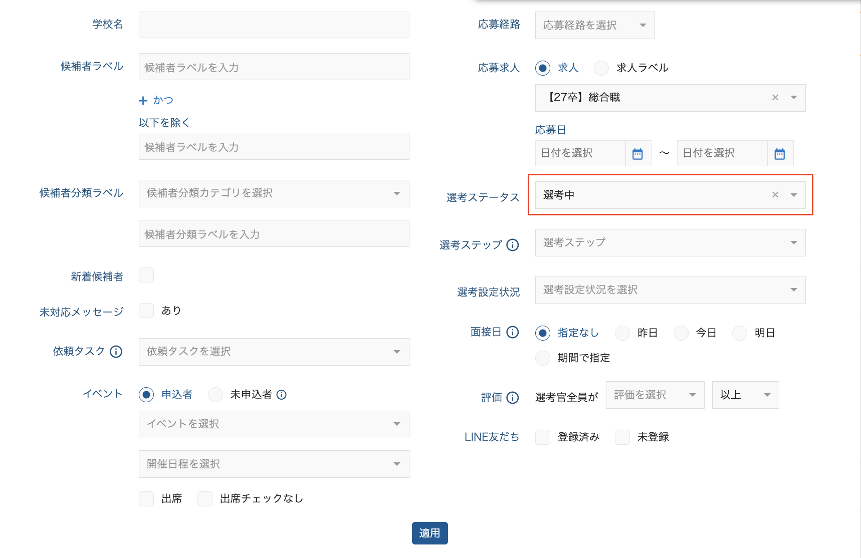Choose 今日 for interview date
Viewport: 861px width, 558px height.
(681, 333)
